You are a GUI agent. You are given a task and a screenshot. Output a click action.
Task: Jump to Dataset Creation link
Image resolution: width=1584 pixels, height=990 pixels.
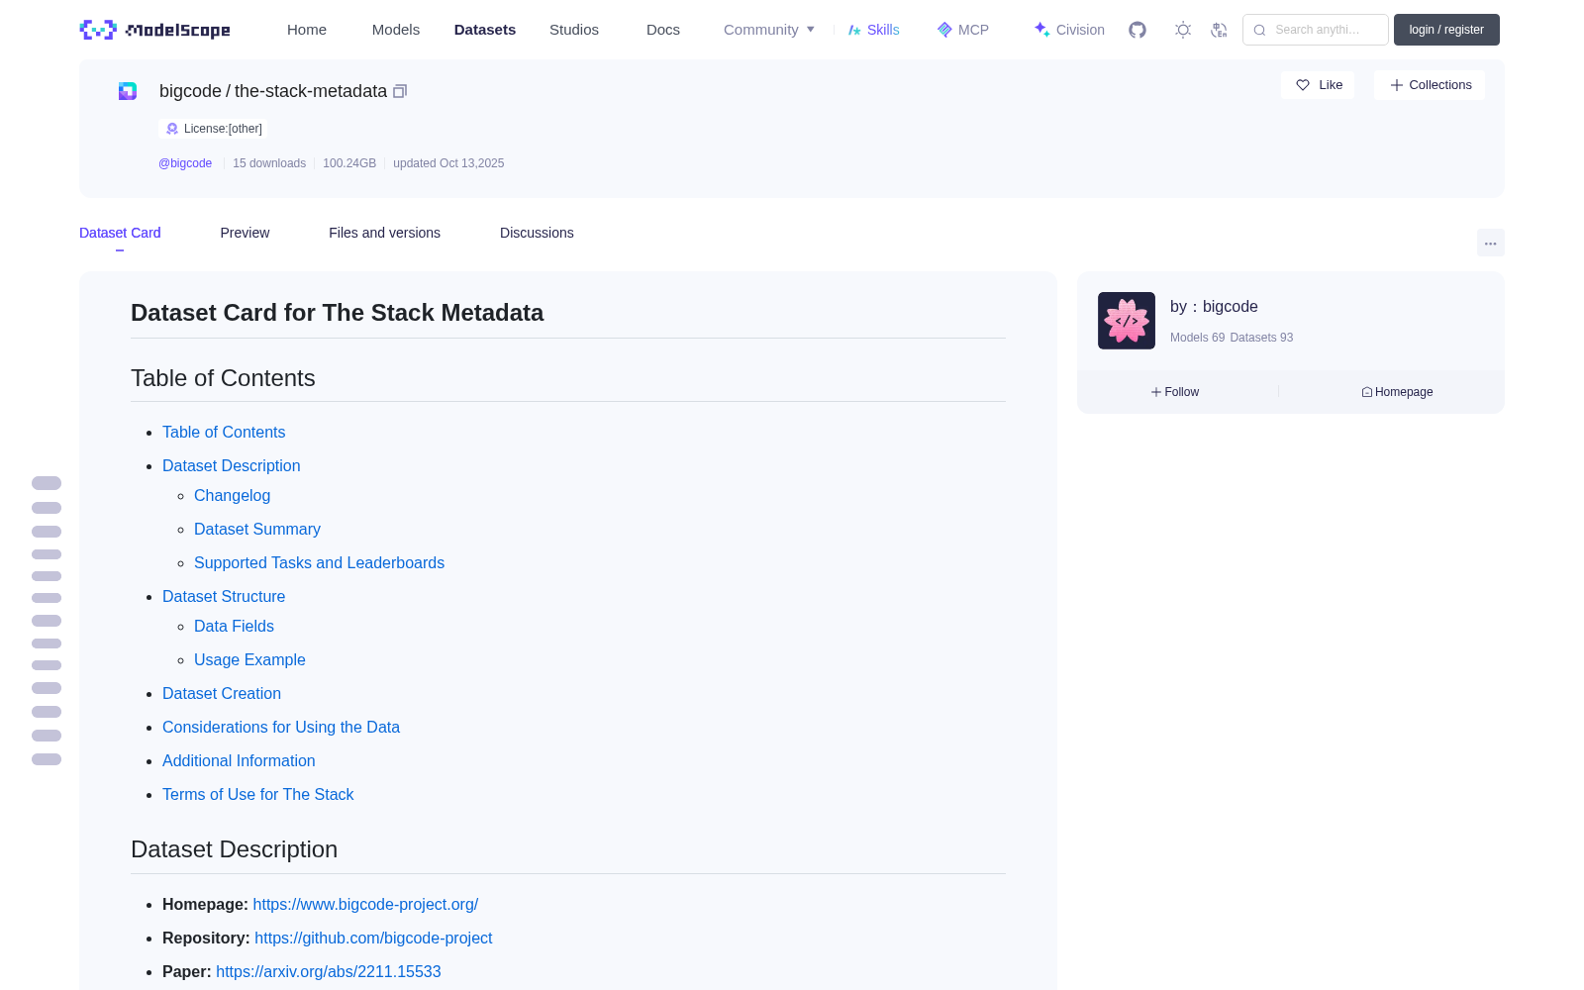coord(222,693)
